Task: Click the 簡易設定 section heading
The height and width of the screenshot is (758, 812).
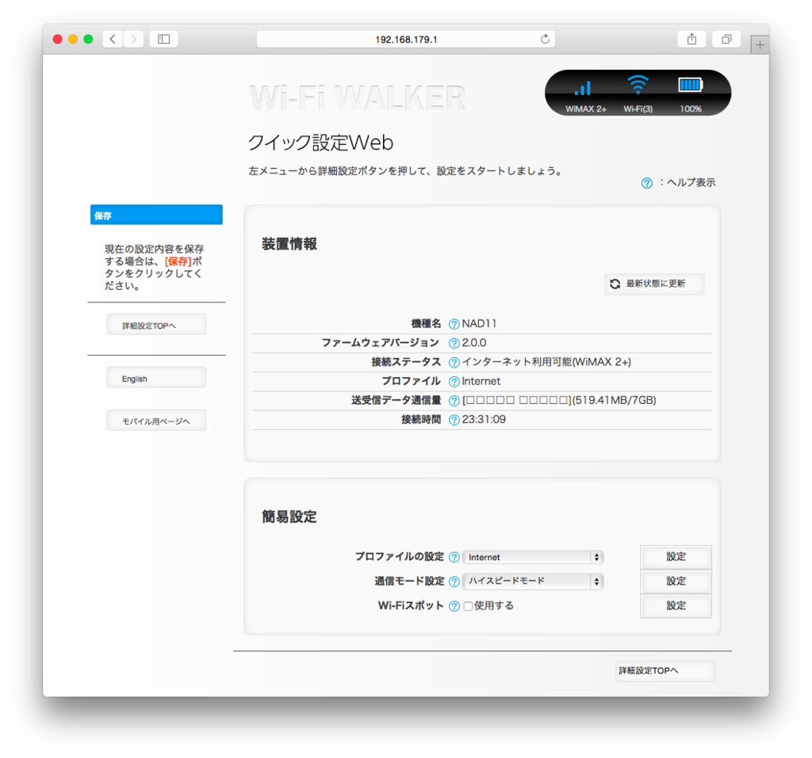Action: point(289,516)
